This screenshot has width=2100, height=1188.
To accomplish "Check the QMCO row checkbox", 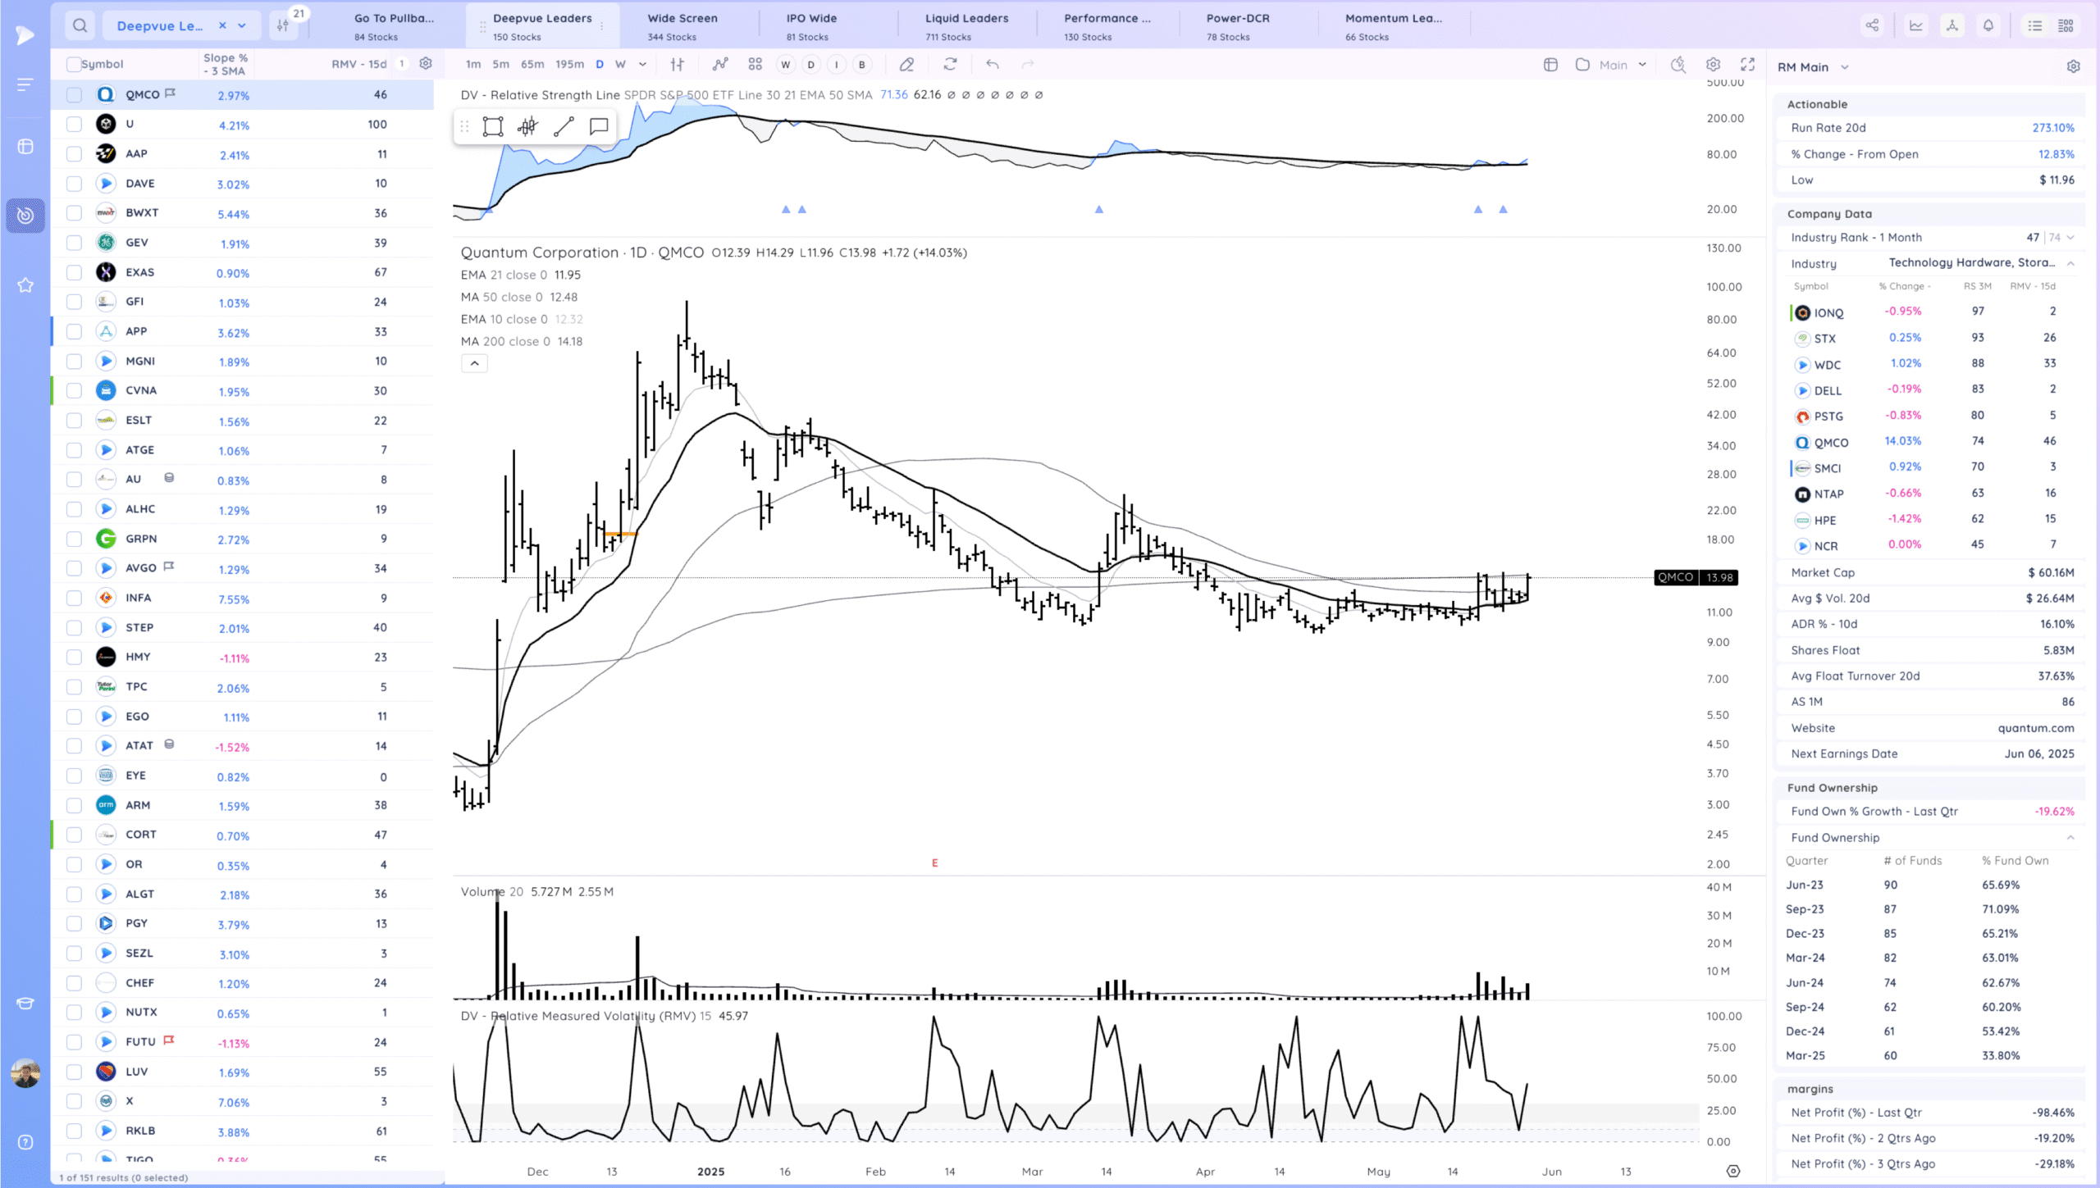I will (x=74, y=95).
